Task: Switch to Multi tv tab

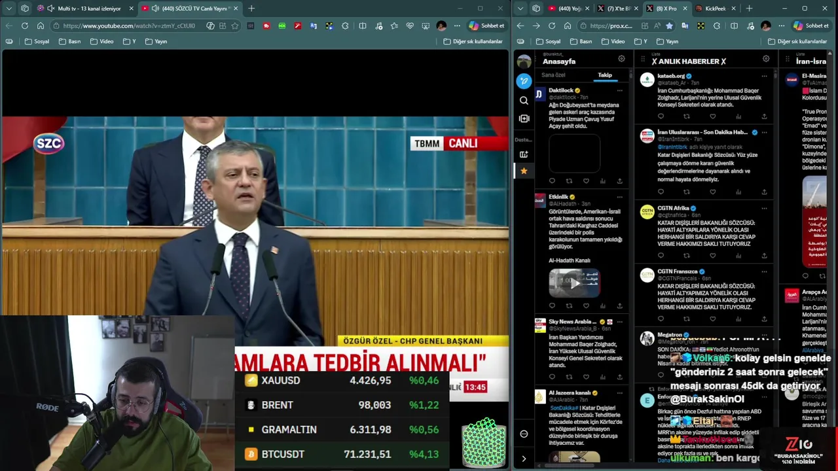Action: point(84,9)
